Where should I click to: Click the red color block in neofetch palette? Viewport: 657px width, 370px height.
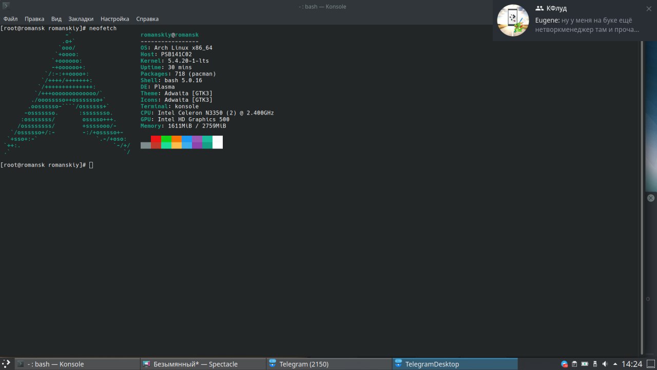pos(156,139)
